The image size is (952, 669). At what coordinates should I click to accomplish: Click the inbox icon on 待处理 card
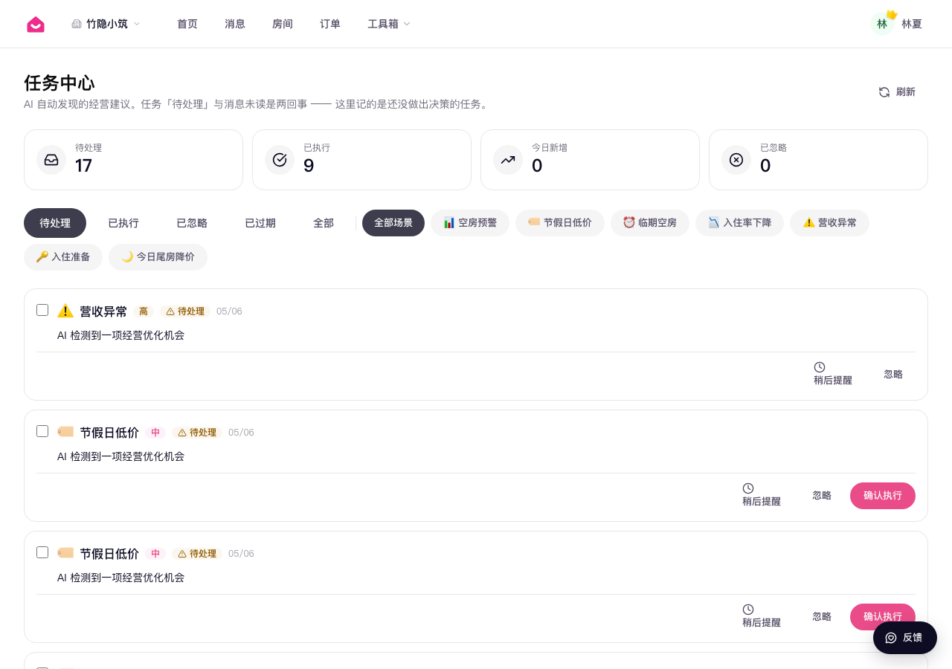click(x=51, y=160)
